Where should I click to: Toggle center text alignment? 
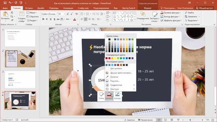[x=85, y=19]
